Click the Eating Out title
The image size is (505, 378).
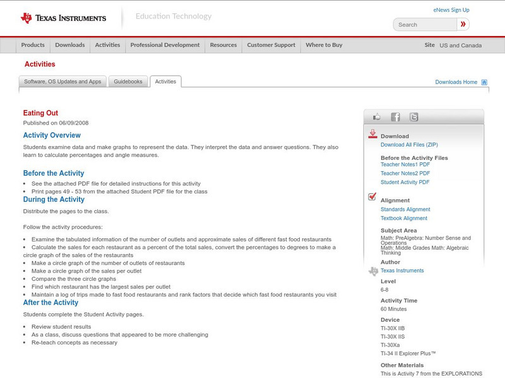[x=40, y=113]
